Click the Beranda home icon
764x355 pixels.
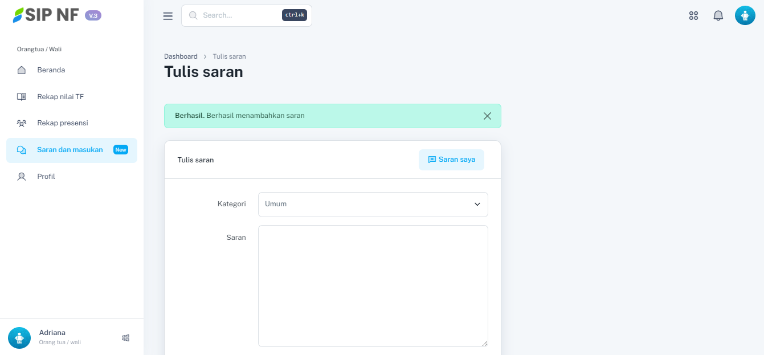[x=22, y=70]
